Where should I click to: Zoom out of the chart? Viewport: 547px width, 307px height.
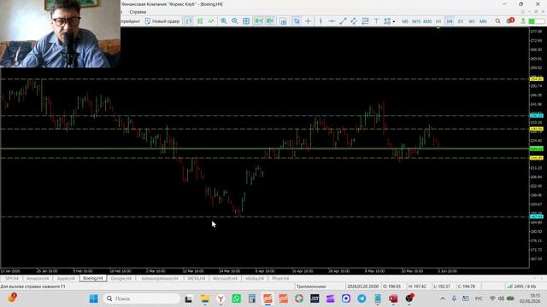235,21
